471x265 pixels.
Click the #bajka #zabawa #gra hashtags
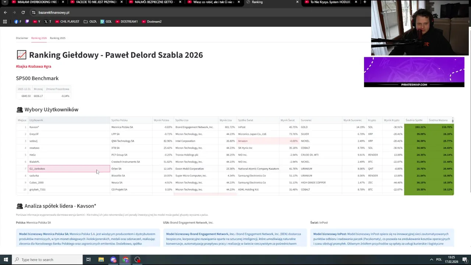tap(33, 67)
